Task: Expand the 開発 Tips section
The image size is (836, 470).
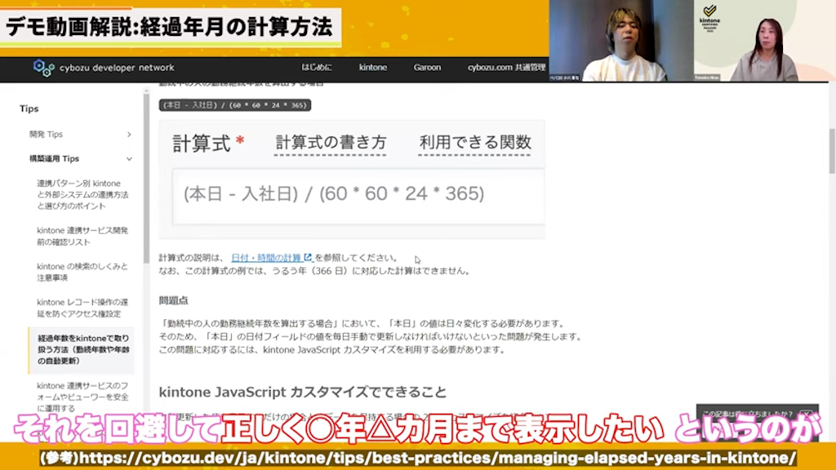Action: [x=47, y=134]
